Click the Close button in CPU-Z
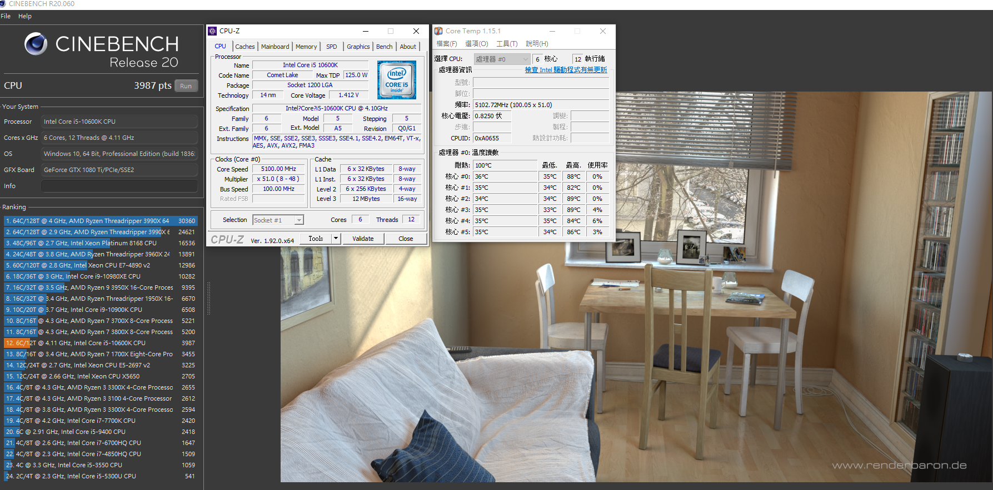The height and width of the screenshot is (490, 993). (x=406, y=239)
